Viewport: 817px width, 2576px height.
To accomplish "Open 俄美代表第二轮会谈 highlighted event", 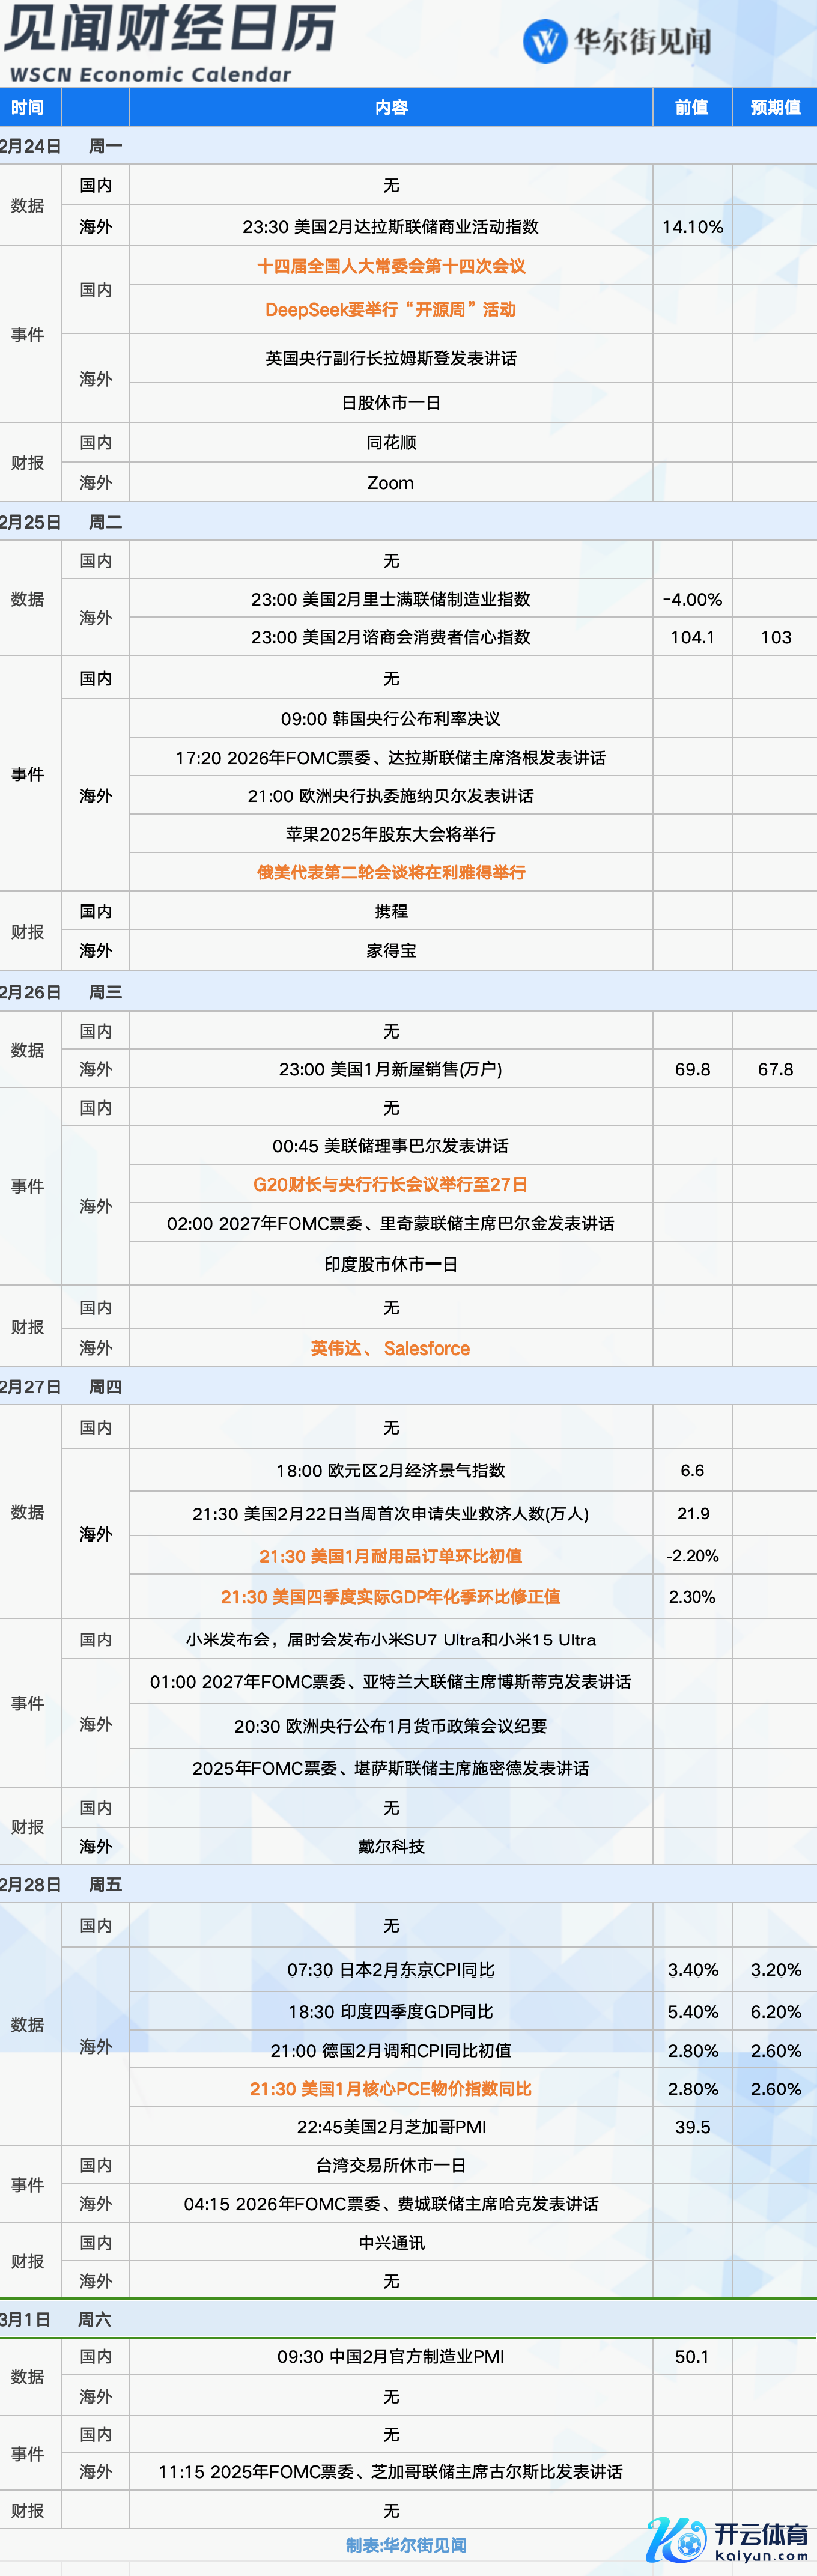I will [x=391, y=872].
